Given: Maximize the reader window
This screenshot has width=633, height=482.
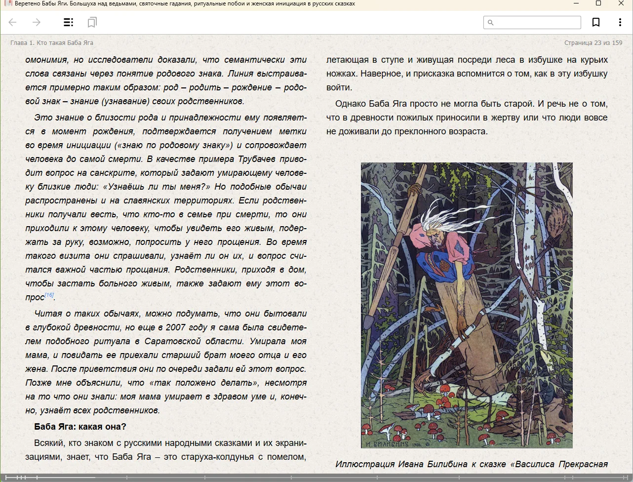Looking at the screenshot, I should tap(598, 3).
